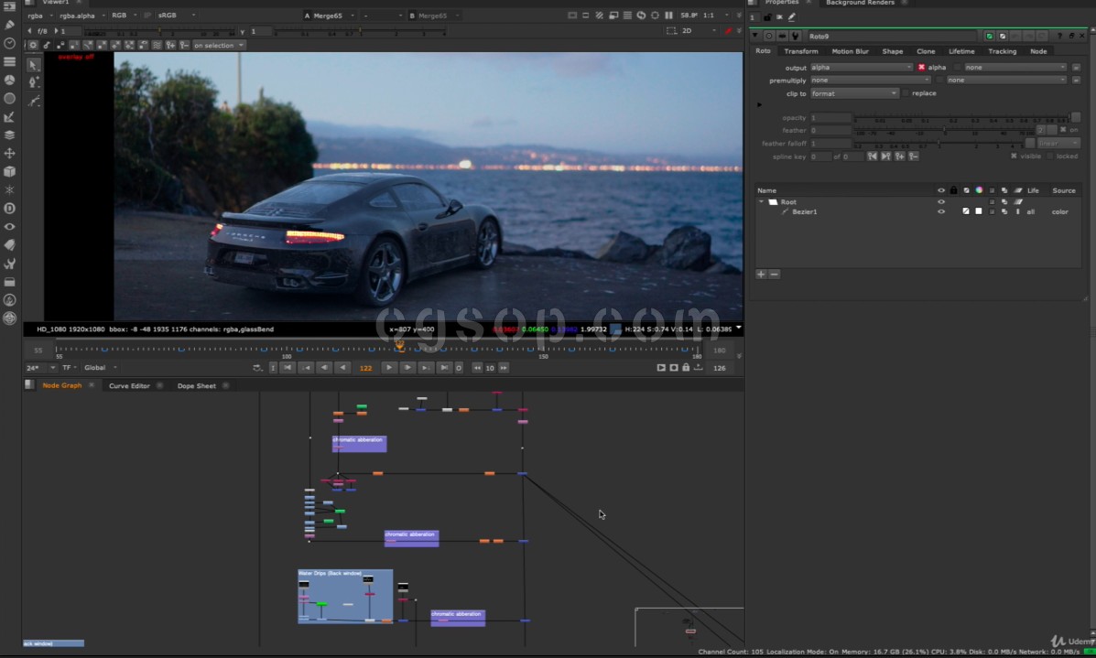
Task: Open the clip to format dropdown
Action: (853, 93)
